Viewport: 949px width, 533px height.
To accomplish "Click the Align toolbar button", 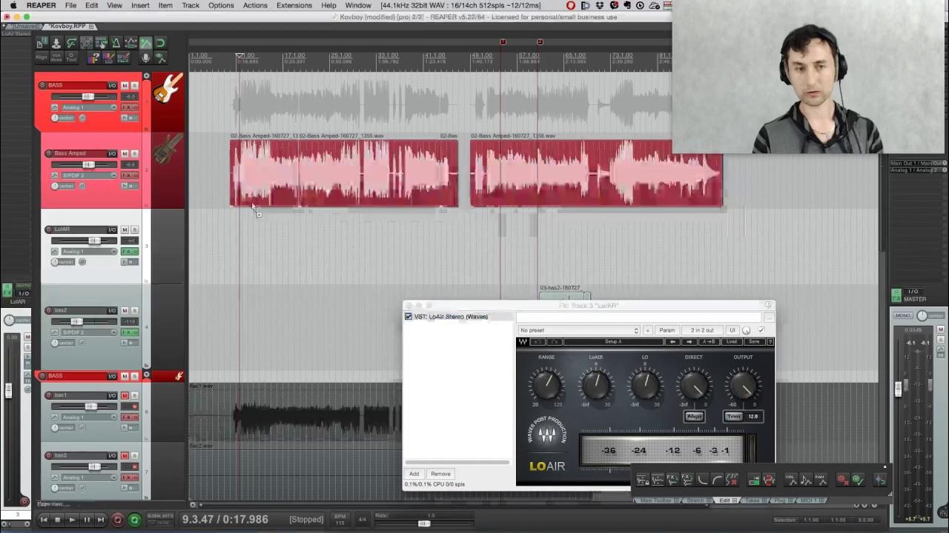I will pyautogui.click(x=42, y=58).
